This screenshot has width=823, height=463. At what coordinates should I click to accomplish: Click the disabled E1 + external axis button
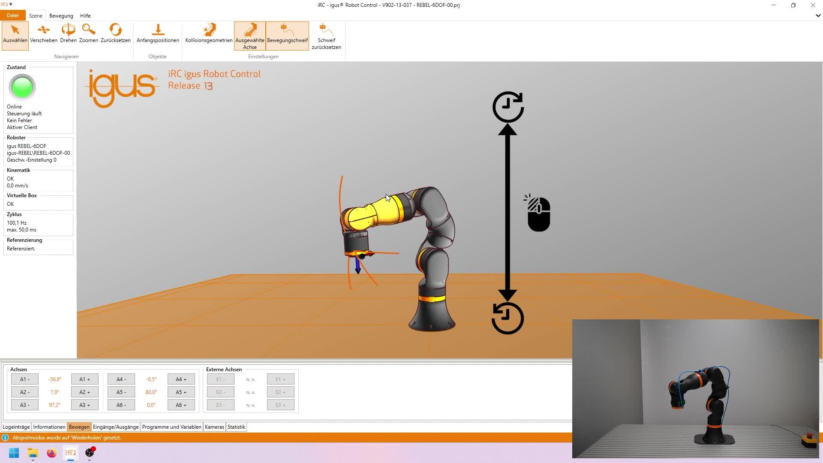coord(281,379)
